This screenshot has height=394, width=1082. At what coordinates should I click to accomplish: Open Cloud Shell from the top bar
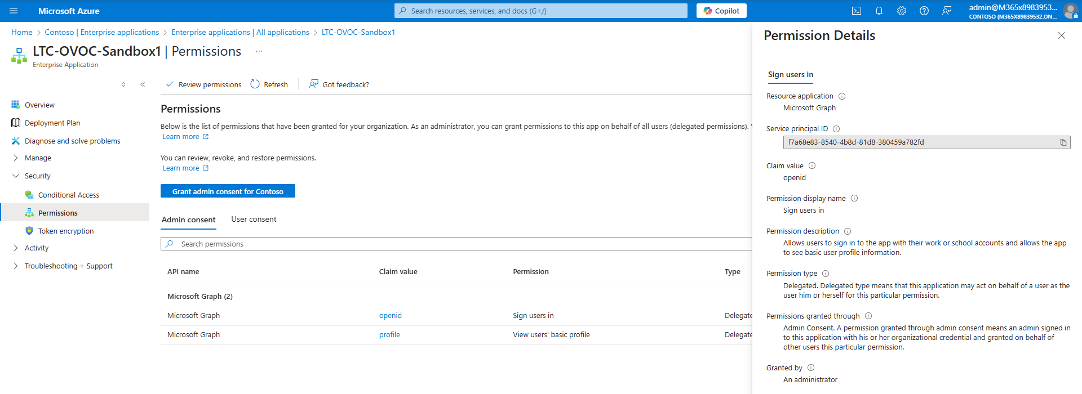coord(857,11)
